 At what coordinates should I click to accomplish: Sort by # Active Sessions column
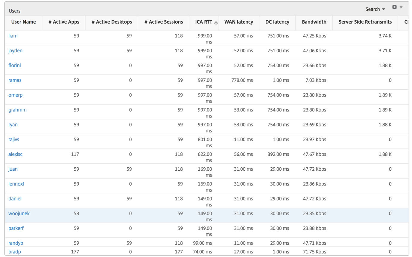pyautogui.click(x=164, y=22)
